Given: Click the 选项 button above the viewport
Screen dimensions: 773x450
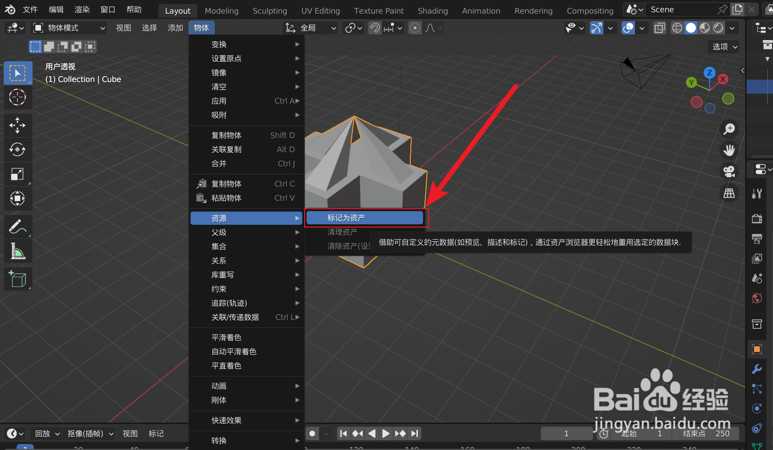Looking at the screenshot, I should [x=723, y=47].
